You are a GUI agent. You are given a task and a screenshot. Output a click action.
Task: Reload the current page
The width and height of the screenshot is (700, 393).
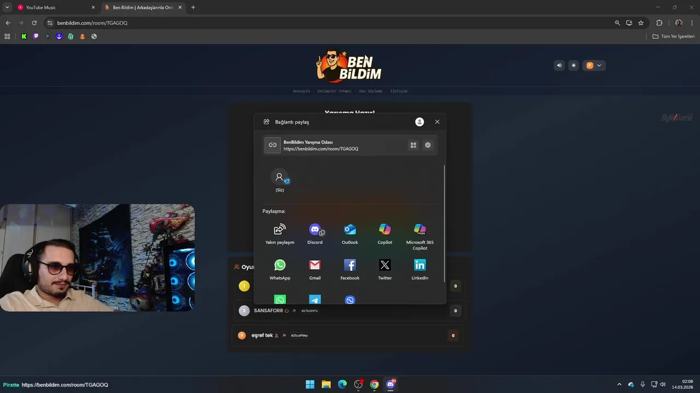(34, 23)
